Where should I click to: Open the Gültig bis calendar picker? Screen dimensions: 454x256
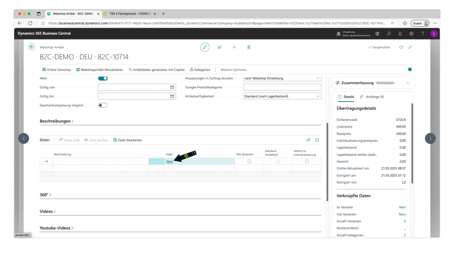(172, 96)
